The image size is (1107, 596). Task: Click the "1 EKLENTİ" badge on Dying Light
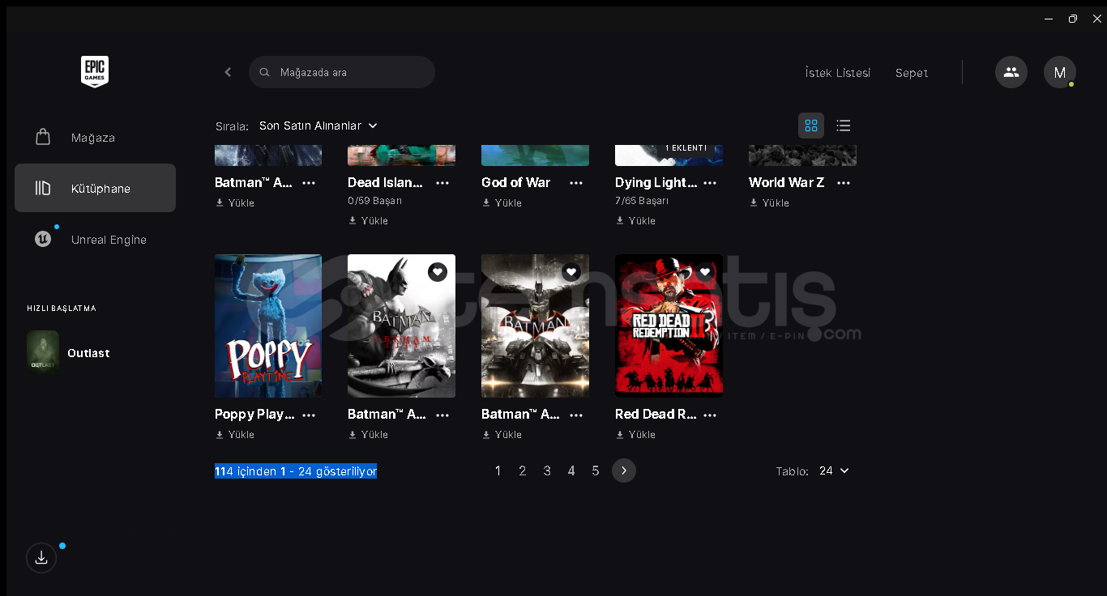coord(686,147)
